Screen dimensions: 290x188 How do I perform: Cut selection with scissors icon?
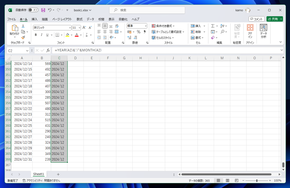[23, 26]
